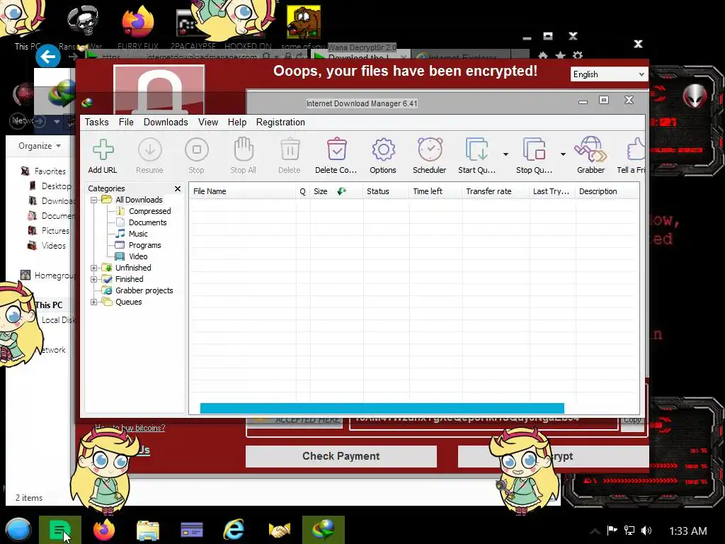Click the Action Center flag tray icon
Image resolution: width=725 pixels, height=544 pixels.
click(612, 530)
